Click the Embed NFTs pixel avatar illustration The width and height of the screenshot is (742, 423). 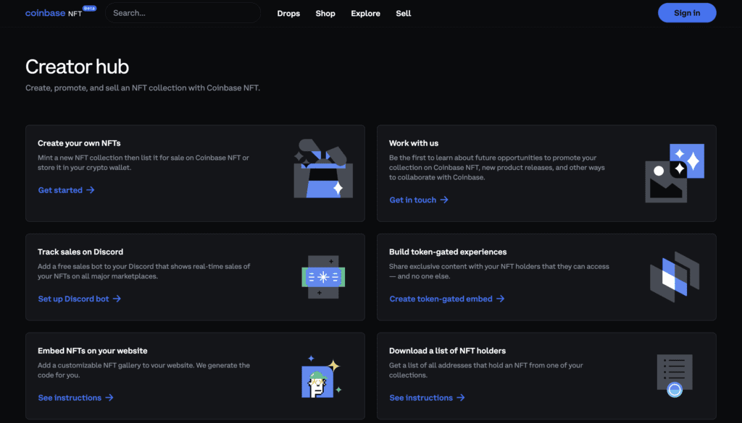point(322,376)
